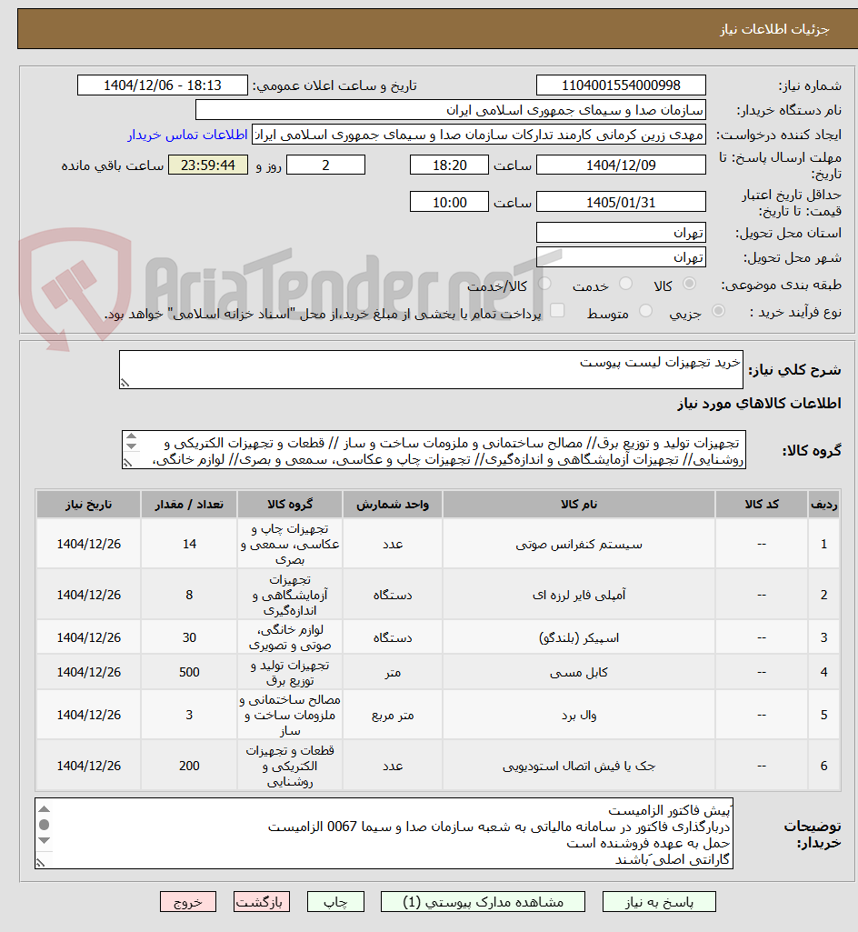Click the نام کالا column header
858x932 pixels.
pyautogui.click(x=579, y=505)
